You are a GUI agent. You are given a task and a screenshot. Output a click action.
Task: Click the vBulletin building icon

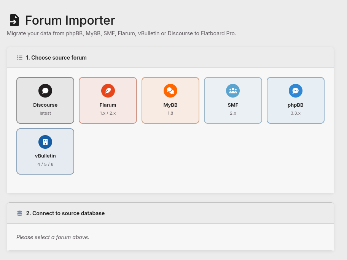45,142
